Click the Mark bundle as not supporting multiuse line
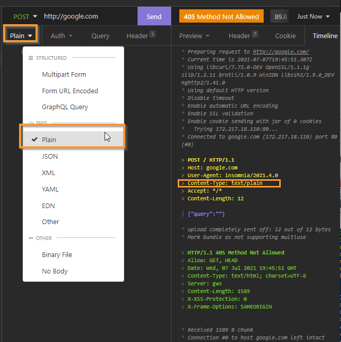 pos(247,237)
